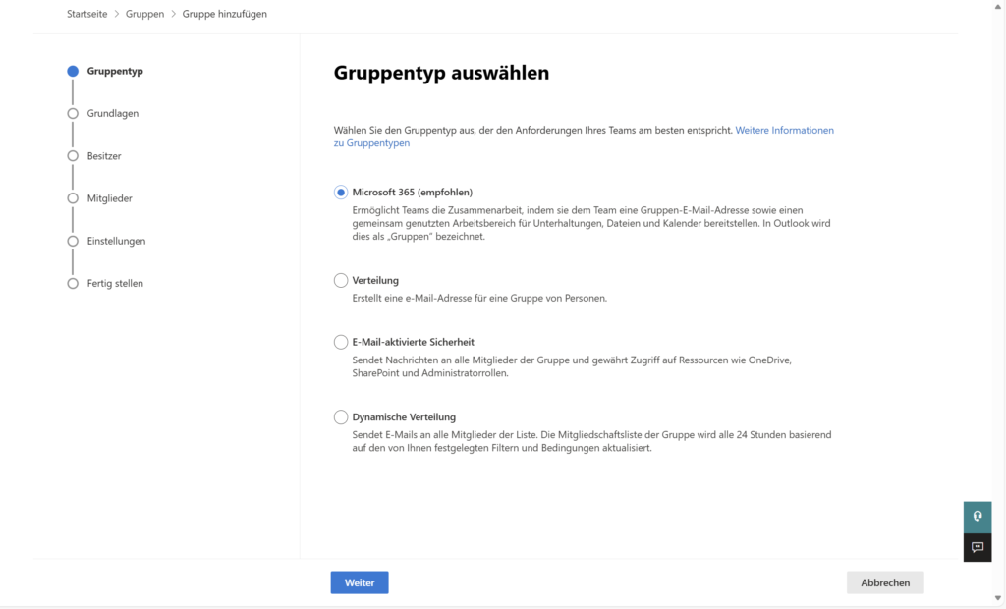
Task: Click the Fertig stellen step circle
Action: click(x=72, y=283)
